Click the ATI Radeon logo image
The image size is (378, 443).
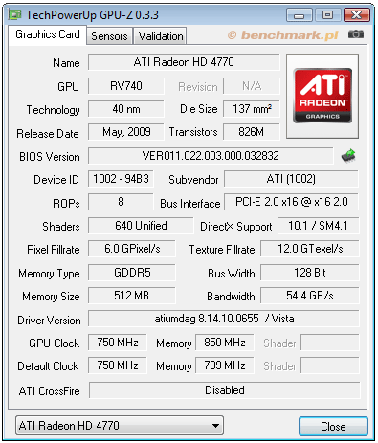click(322, 96)
